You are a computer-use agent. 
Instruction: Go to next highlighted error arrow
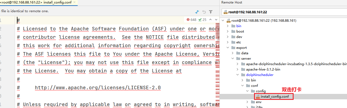(216, 20)
